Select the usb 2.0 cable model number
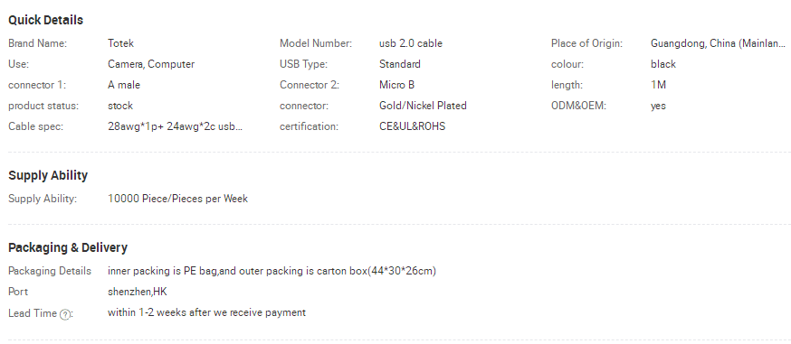The width and height of the screenshot is (791, 344). click(x=411, y=43)
